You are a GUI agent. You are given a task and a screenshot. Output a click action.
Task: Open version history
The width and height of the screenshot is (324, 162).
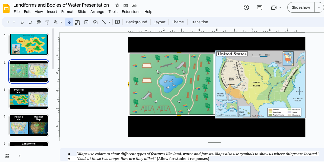coord(246,7)
